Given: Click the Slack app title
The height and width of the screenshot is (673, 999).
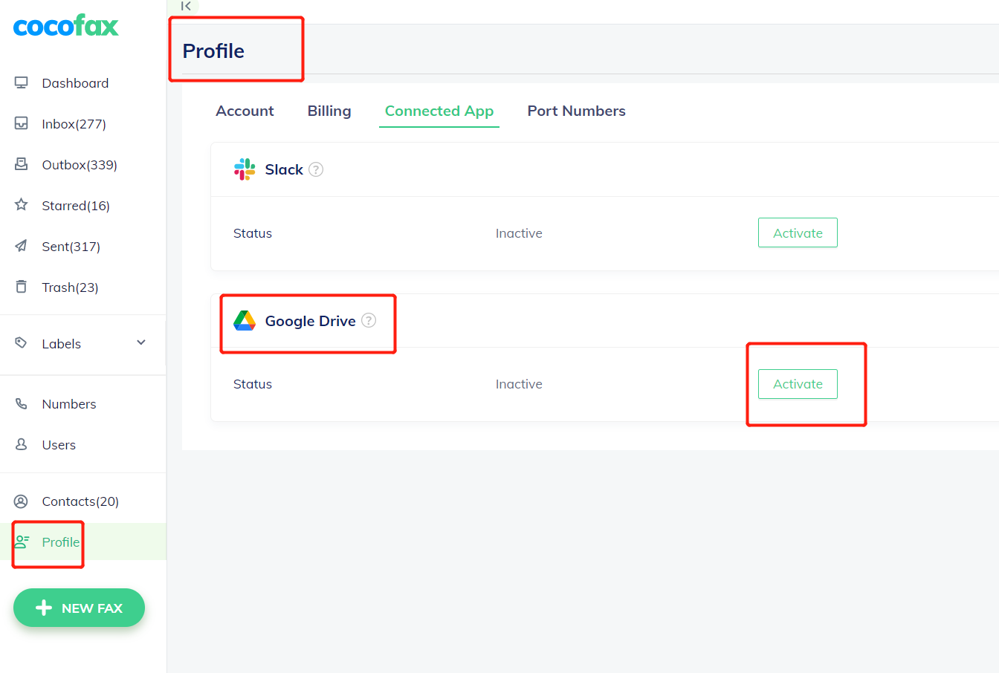Looking at the screenshot, I should pos(284,169).
